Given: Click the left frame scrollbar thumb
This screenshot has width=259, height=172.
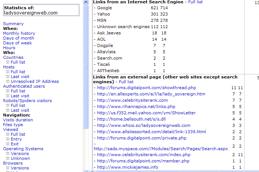Looking at the screenshot, I should 86,67.
